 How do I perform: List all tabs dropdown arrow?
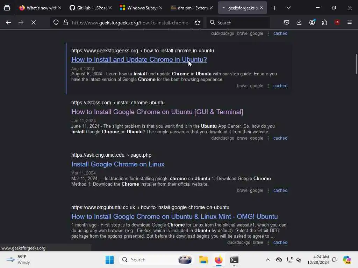click(289, 8)
